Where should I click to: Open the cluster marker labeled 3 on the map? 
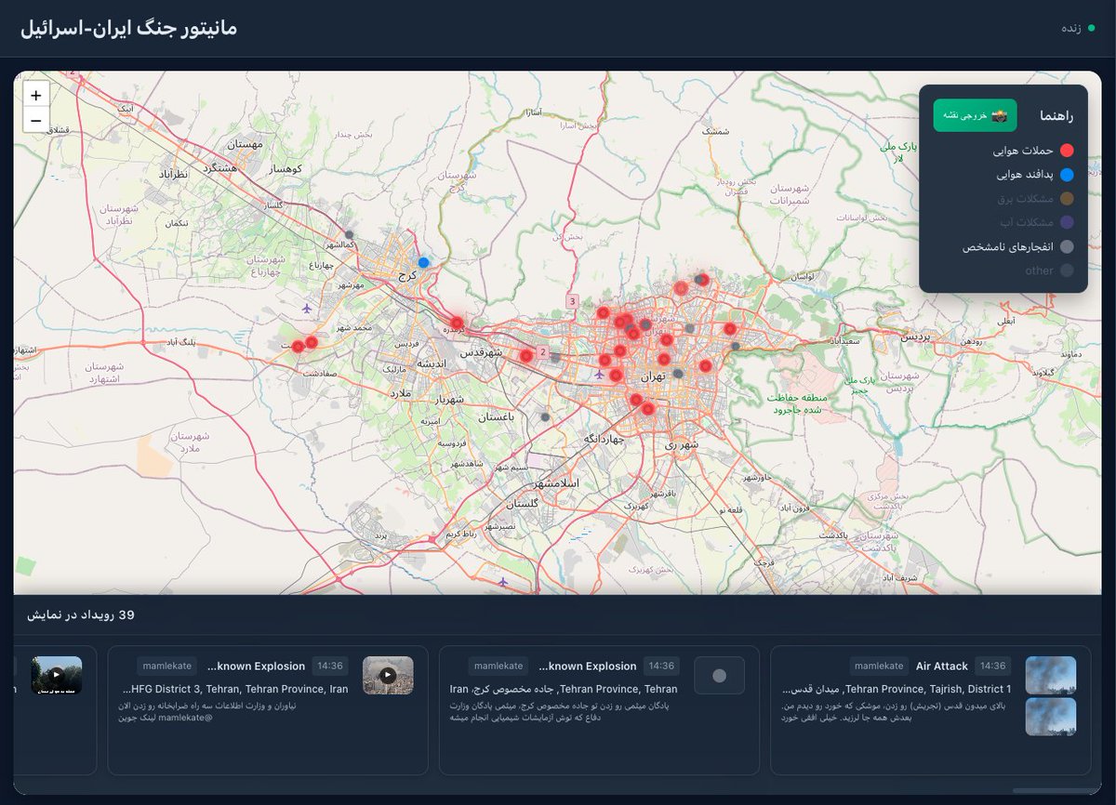[x=573, y=301]
